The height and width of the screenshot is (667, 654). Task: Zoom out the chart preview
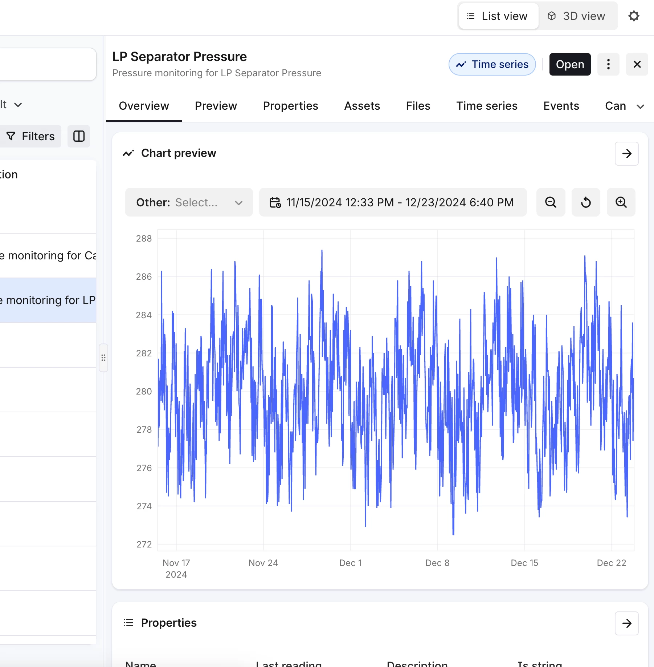point(551,202)
